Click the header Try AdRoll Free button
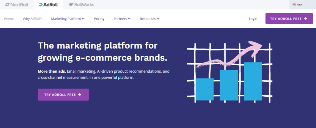This screenshot has height=128, width=316. coord(289,18)
